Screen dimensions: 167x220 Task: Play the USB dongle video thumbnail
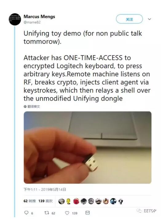(x=88, y=147)
